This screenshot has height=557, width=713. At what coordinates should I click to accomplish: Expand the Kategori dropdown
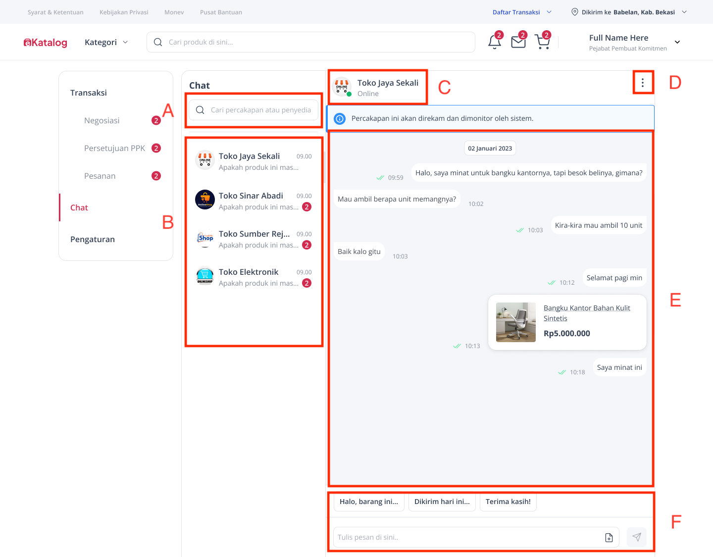(105, 42)
